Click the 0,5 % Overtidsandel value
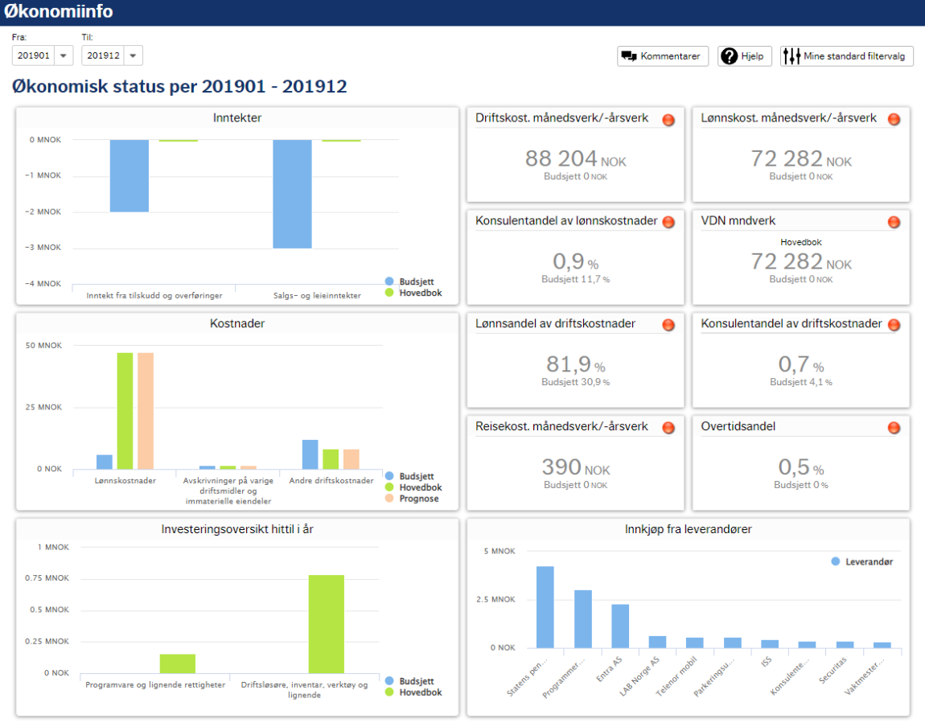This screenshot has width=925, height=727. 801,467
